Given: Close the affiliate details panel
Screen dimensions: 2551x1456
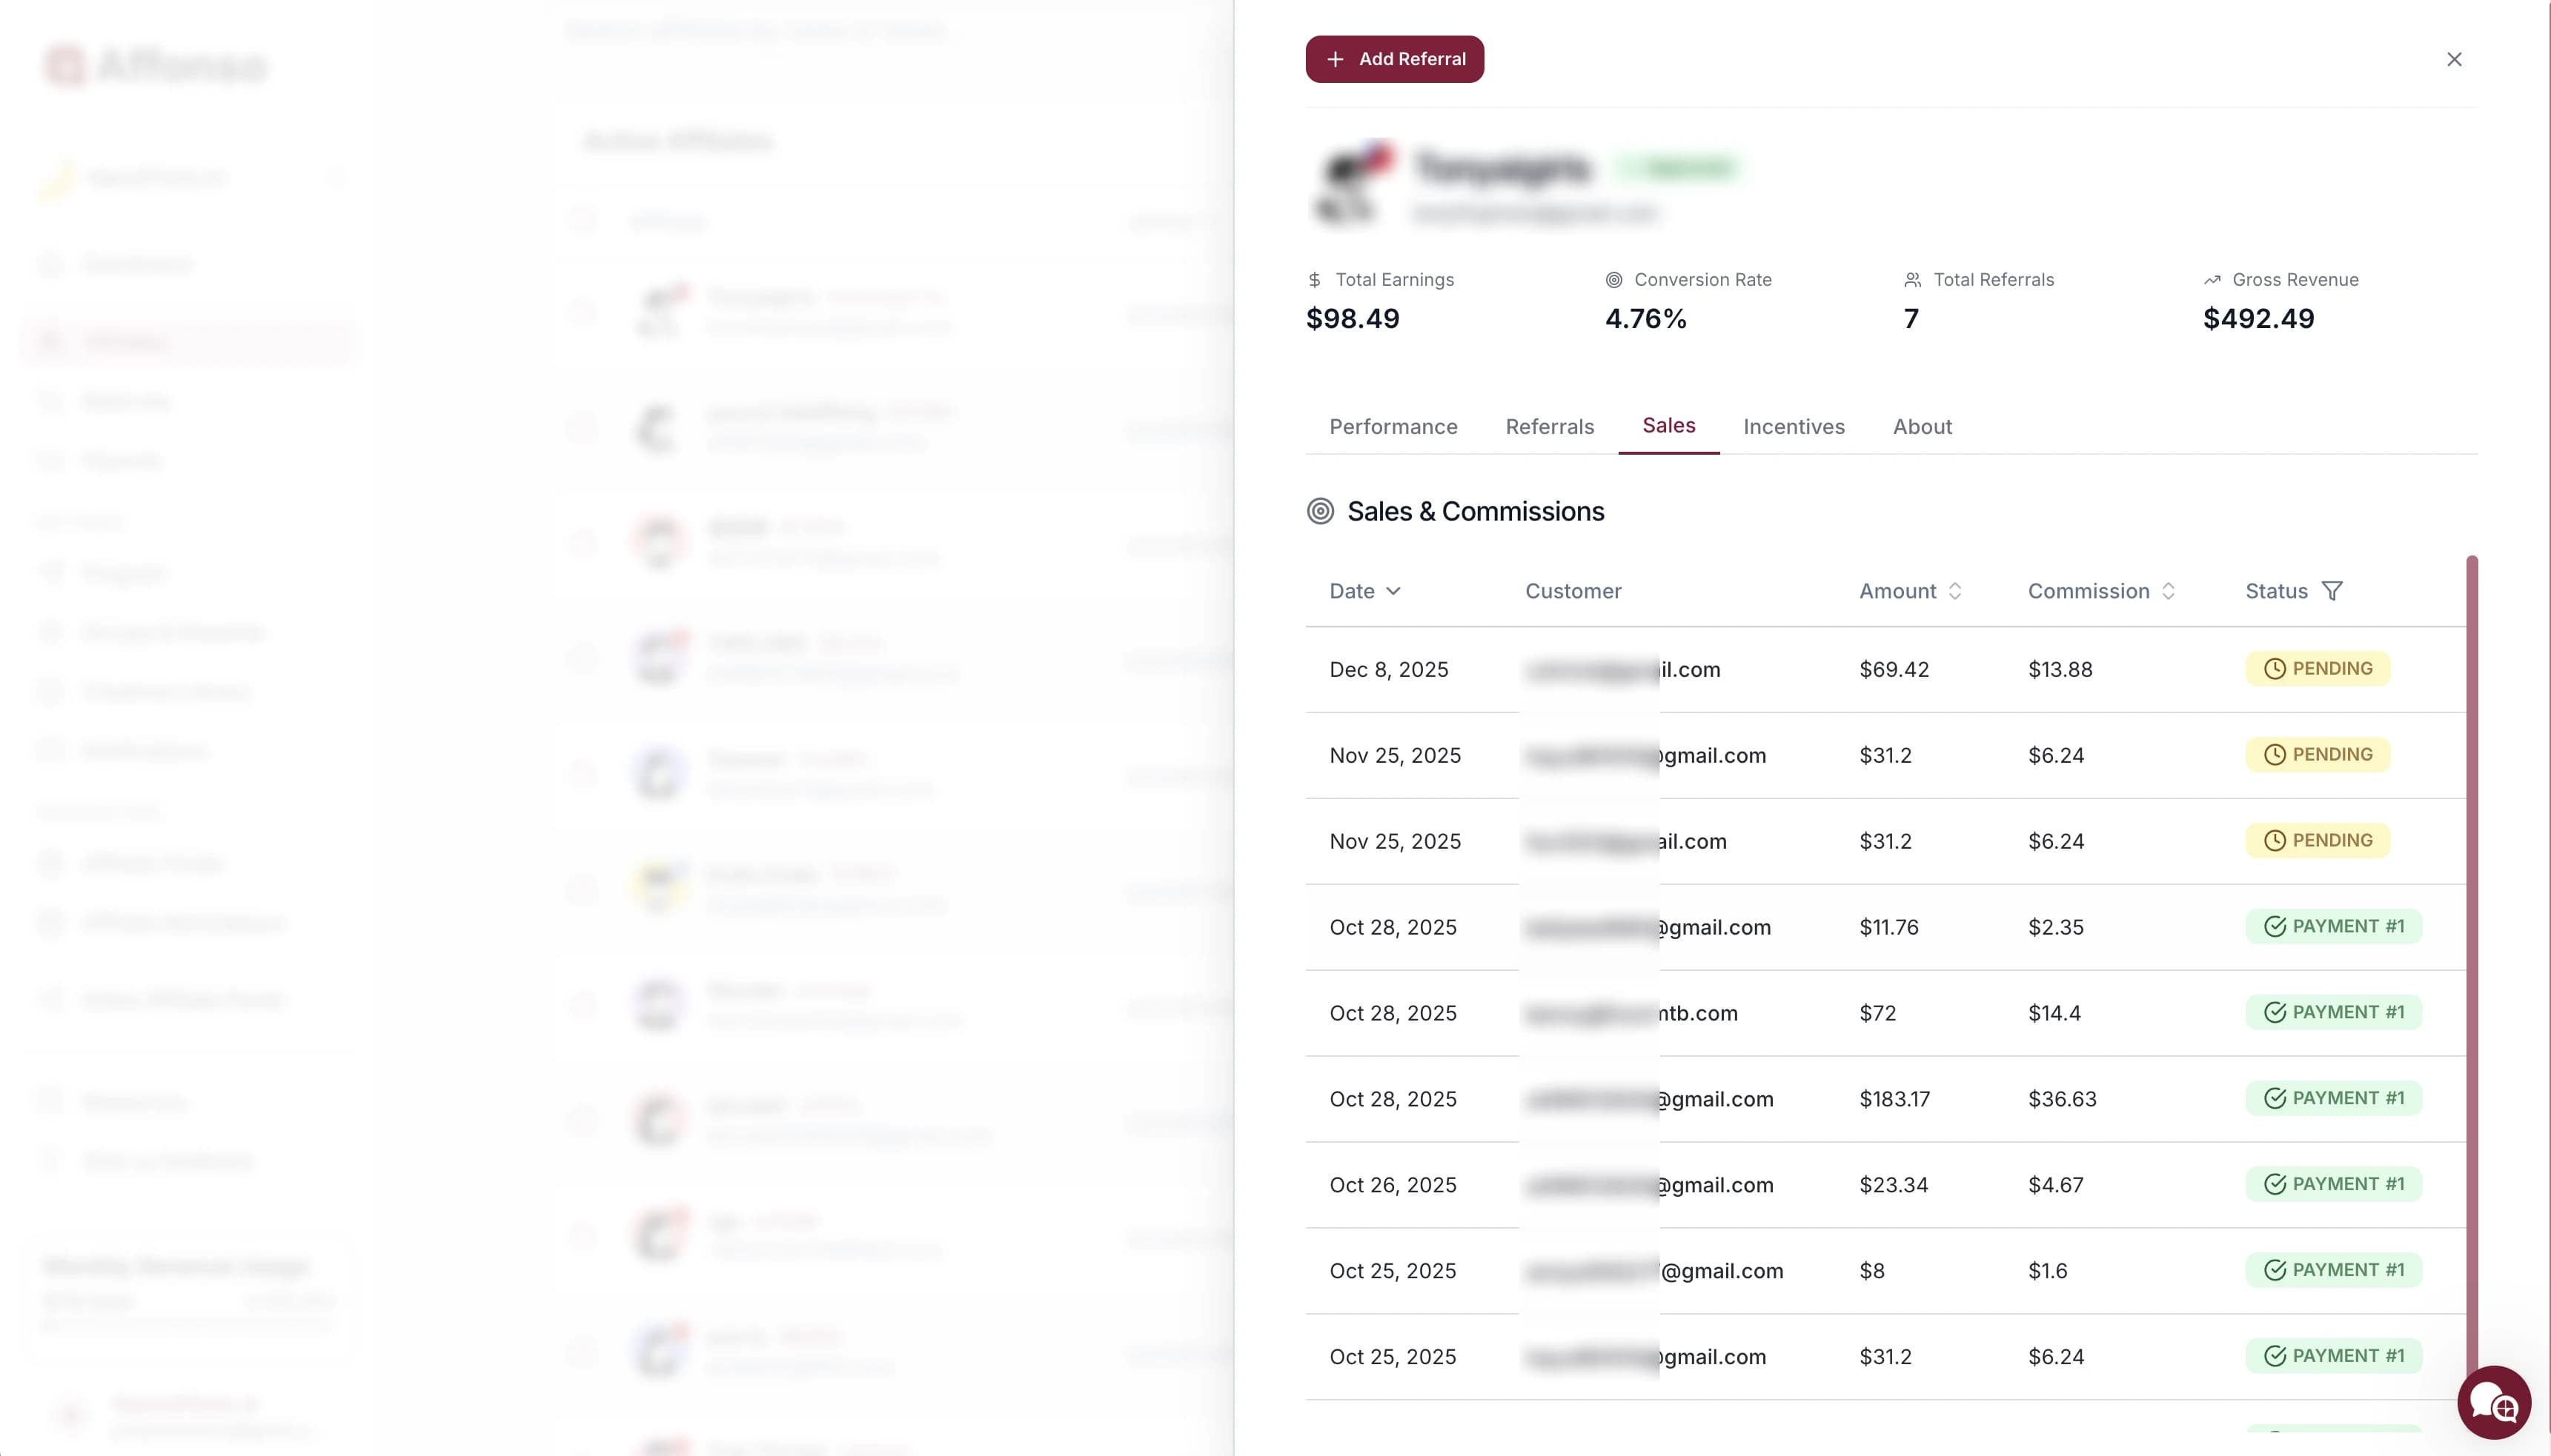Looking at the screenshot, I should 2454,60.
